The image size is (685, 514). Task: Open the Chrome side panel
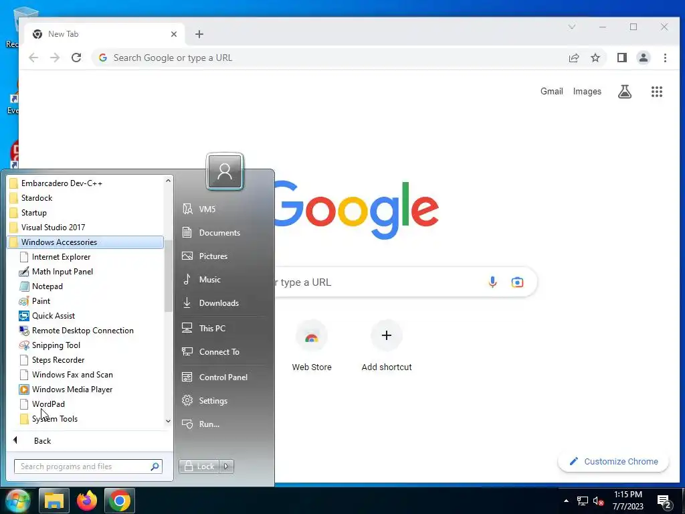pyautogui.click(x=621, y=58)
